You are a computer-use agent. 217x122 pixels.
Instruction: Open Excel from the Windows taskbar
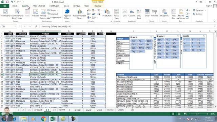(x=53, y=119)
